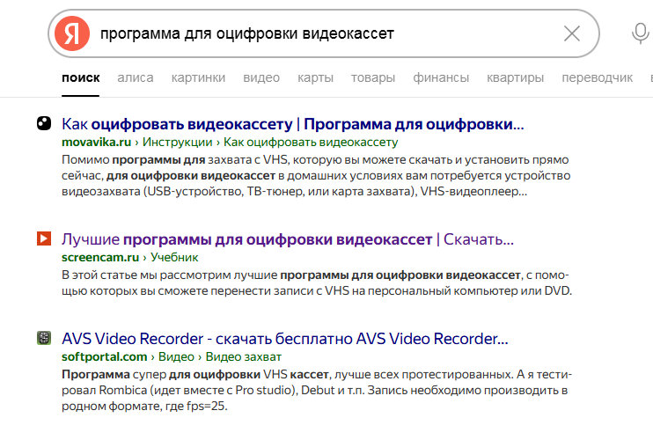
Task: Click the movavika.ru domain link
Action: pos(96,143)
